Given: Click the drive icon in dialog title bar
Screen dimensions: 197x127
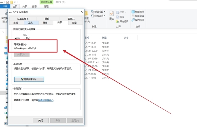Looking at the screenshot, I should pyautogui.click(x=11, y=12).
